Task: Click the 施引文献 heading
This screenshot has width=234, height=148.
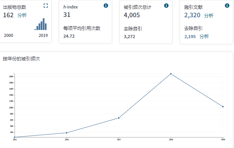Action: tap(194, 7)
